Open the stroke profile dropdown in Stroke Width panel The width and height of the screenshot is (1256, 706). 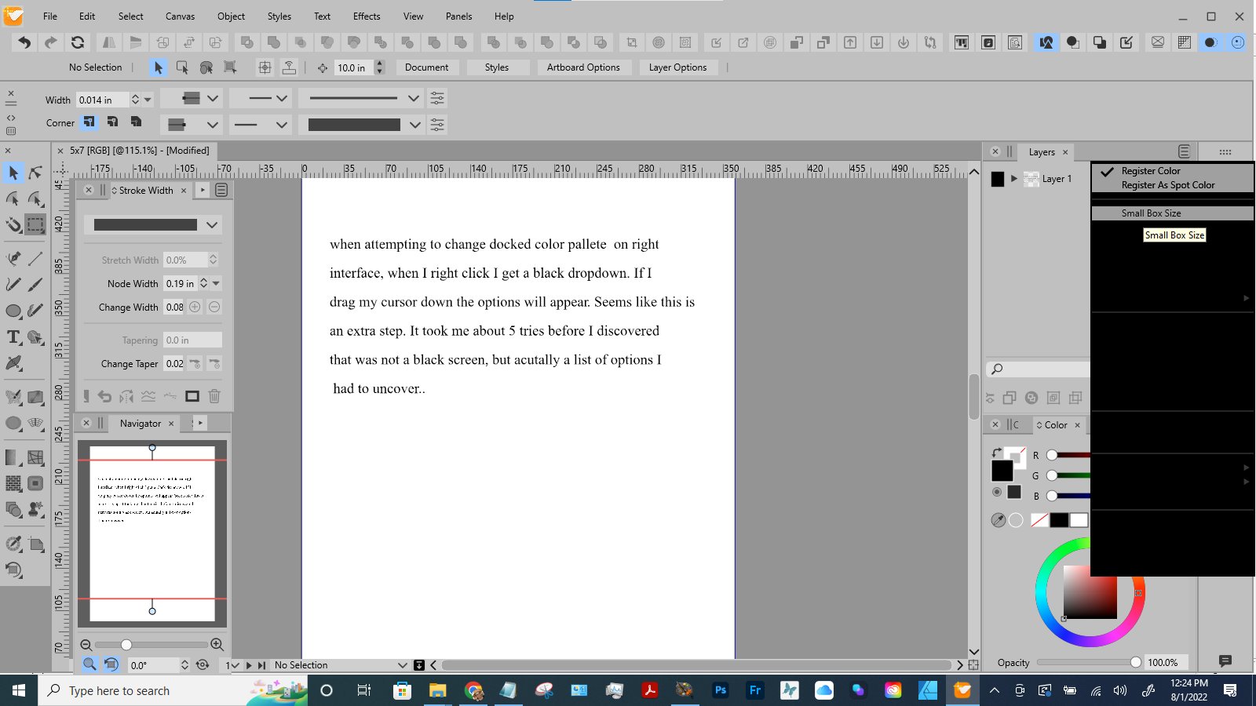[211, 225]
